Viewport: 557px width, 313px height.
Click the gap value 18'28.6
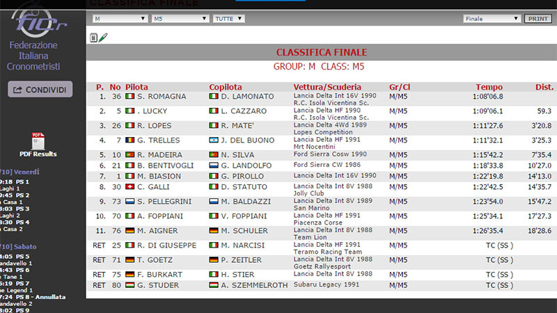coord(540,230)
